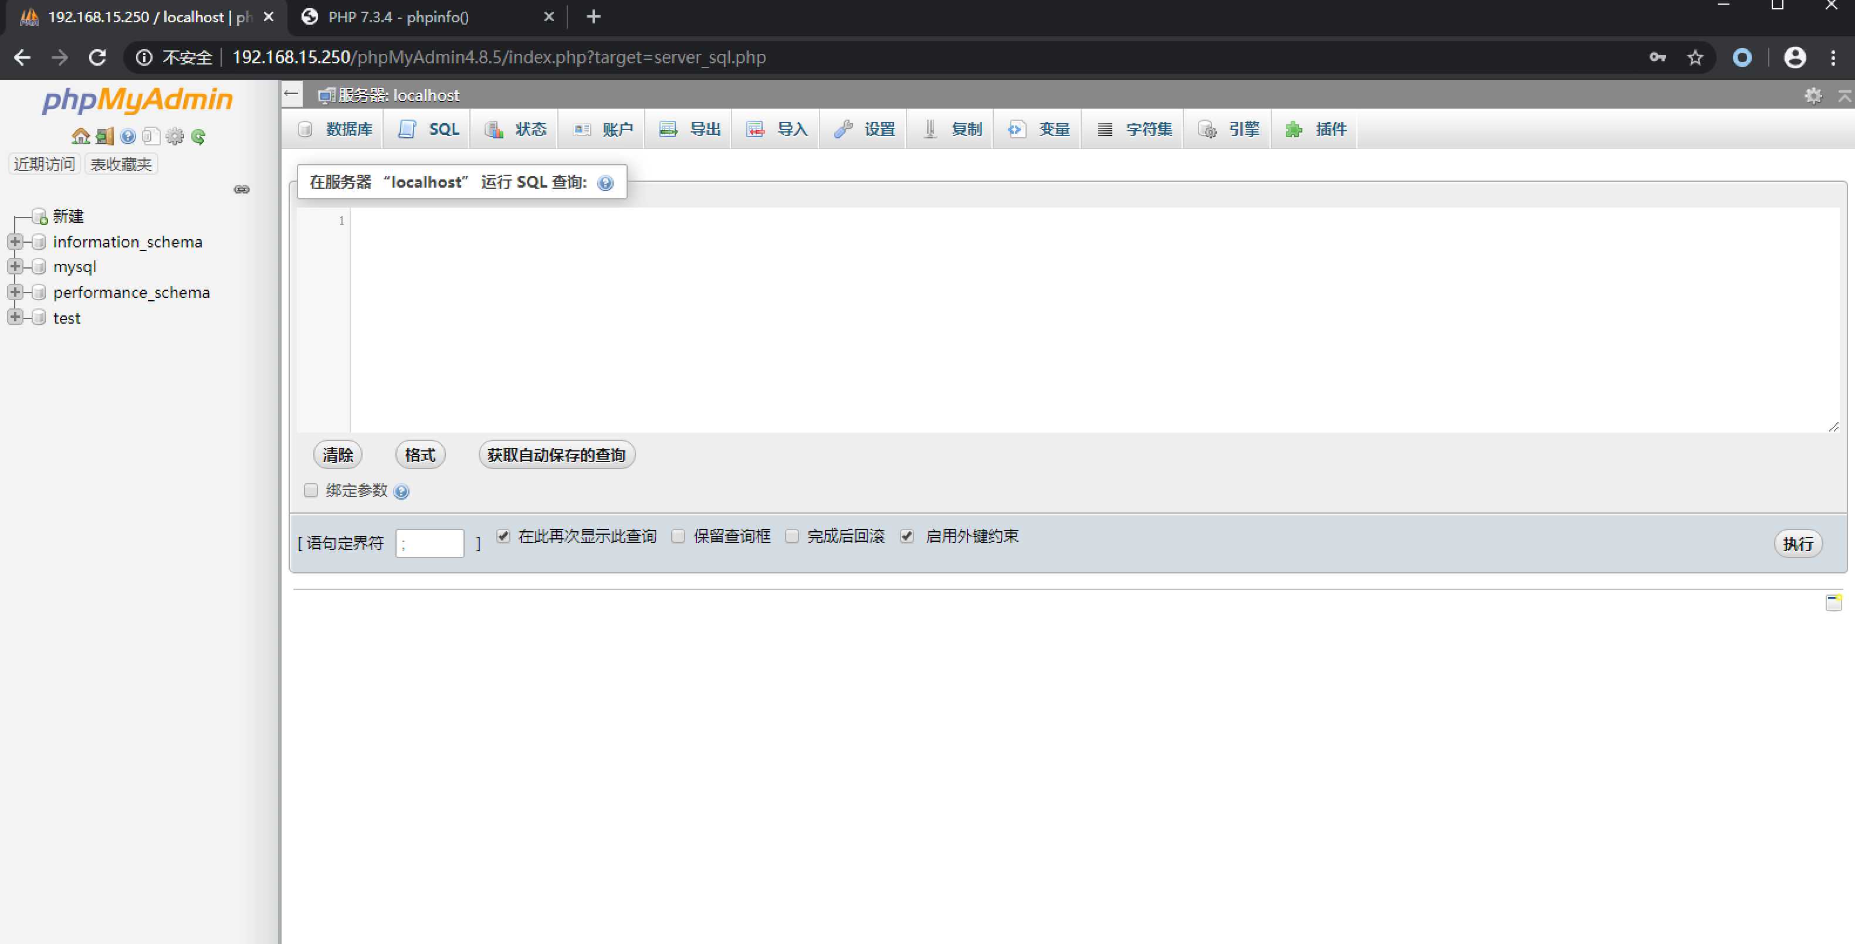Go back in browser history
1855x944 pixels.
(x=22, y=57)
